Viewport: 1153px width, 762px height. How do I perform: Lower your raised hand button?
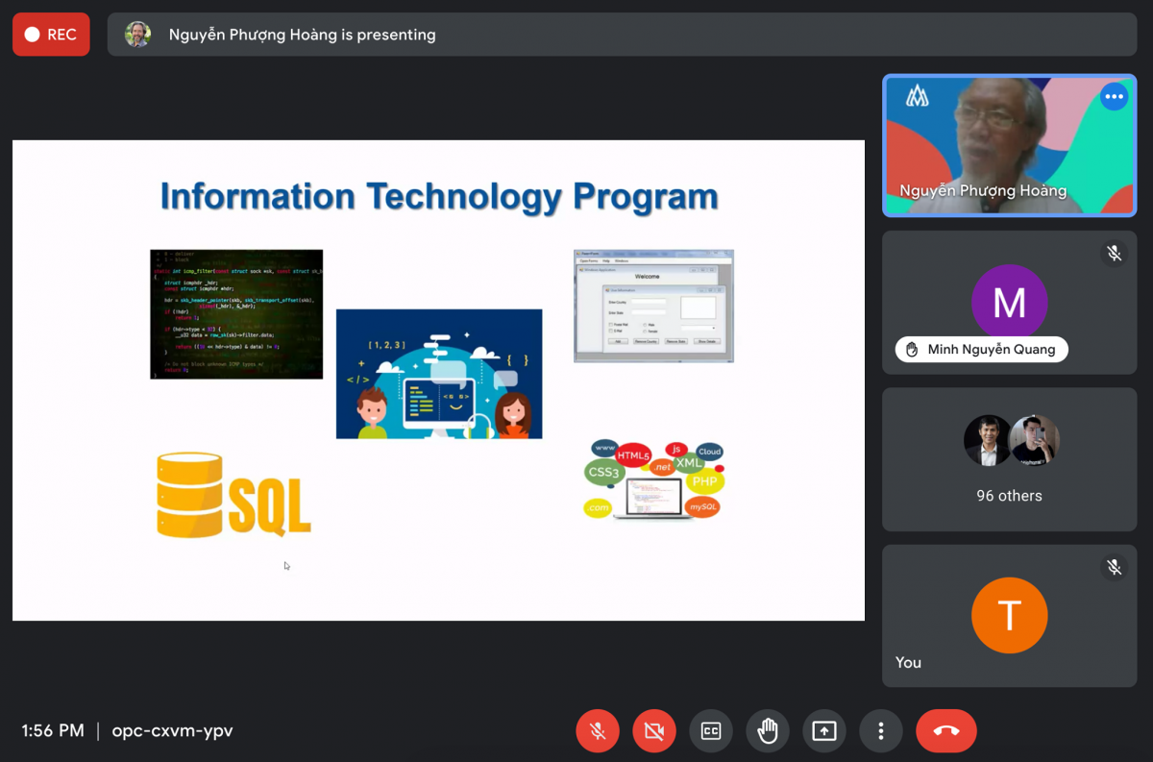tap(767, 731)
